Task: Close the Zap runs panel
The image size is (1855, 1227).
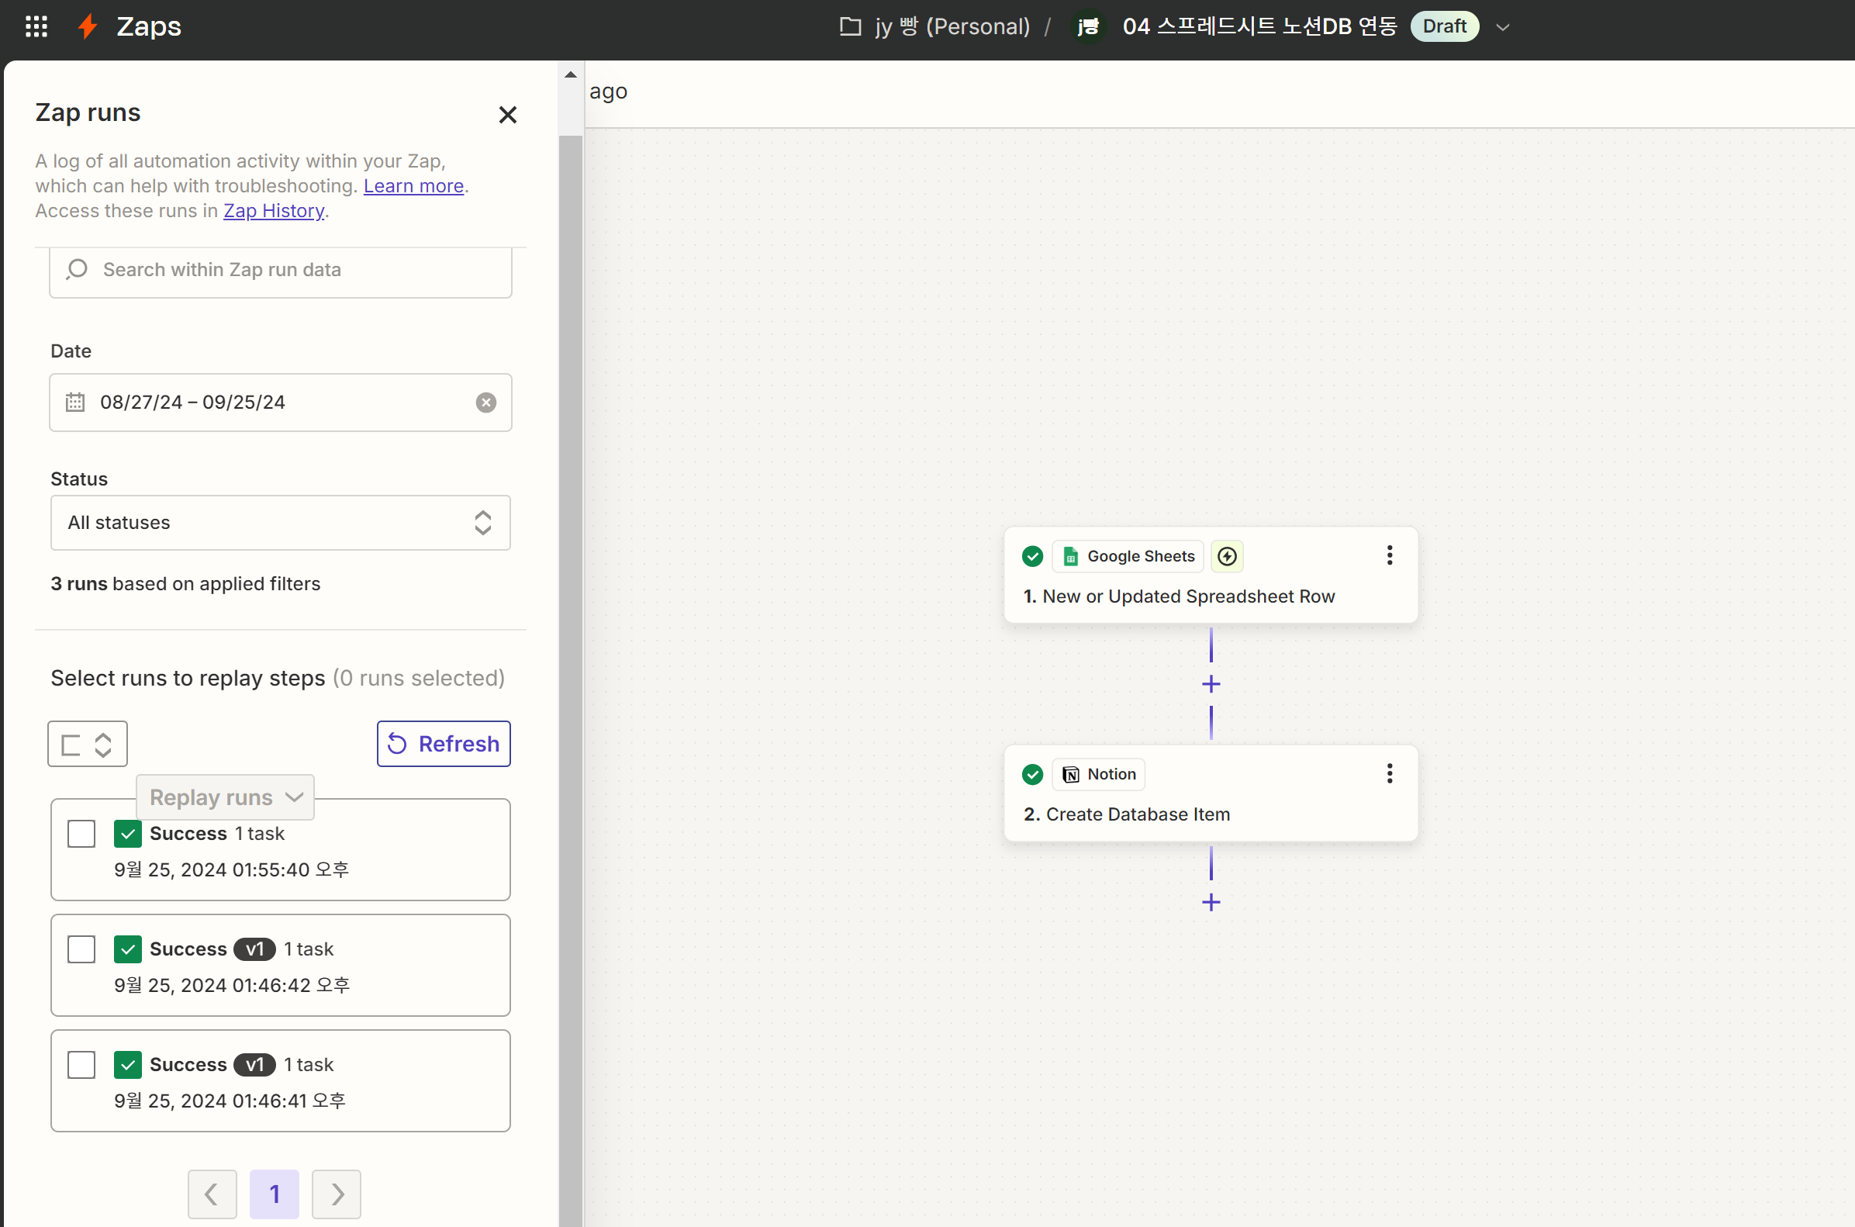Action: 508,115
